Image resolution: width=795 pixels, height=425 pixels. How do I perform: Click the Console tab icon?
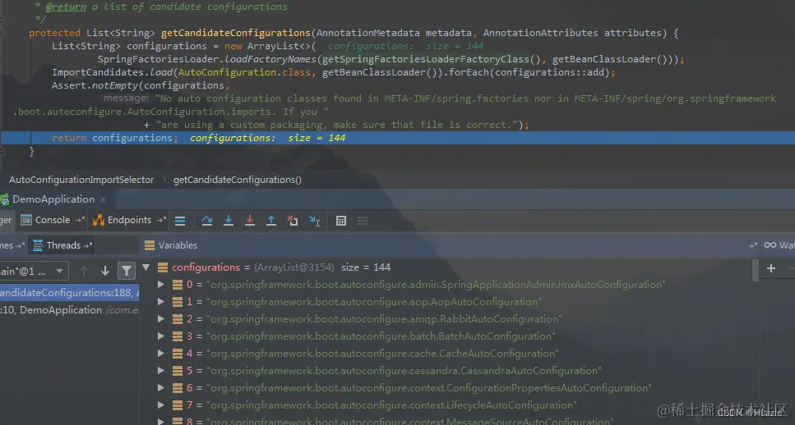tap(26, 220)
